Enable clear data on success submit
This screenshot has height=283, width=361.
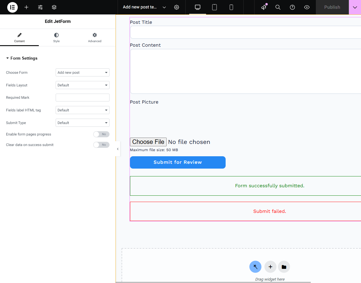pyautogui.click(x=101, y=145)
